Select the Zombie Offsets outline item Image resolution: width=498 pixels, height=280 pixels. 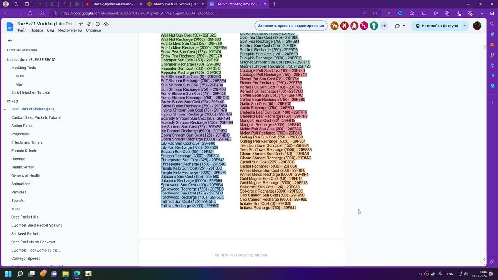24,150
